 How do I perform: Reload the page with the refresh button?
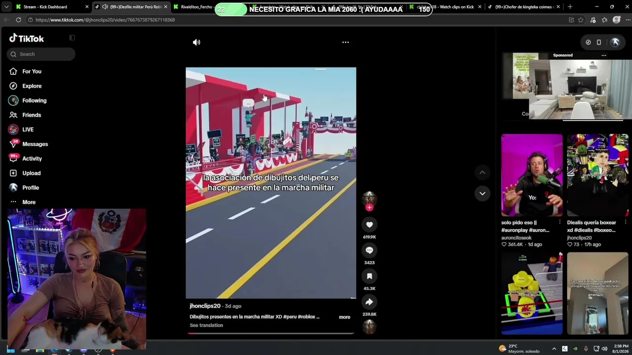click(x=18, y=20)
